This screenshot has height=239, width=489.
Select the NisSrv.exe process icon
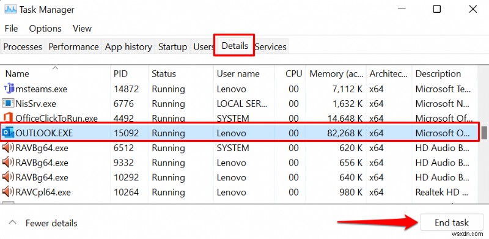click(8, 103)
